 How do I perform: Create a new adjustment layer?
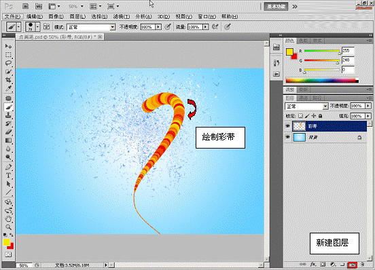(333, 265)
